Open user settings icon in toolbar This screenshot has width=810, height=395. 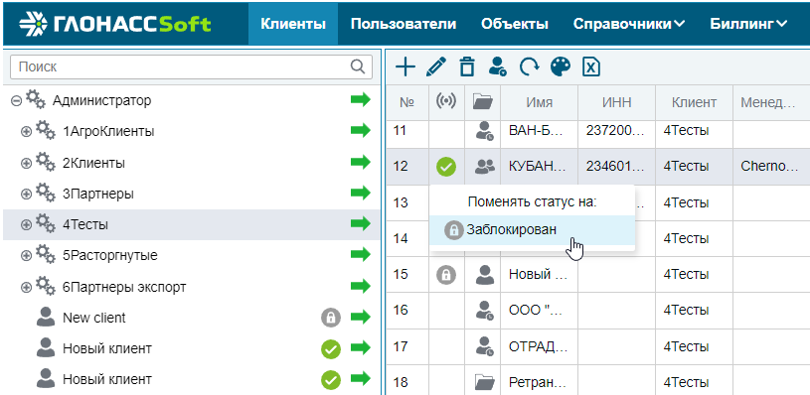pyautogui.click(x=498, y=67)
